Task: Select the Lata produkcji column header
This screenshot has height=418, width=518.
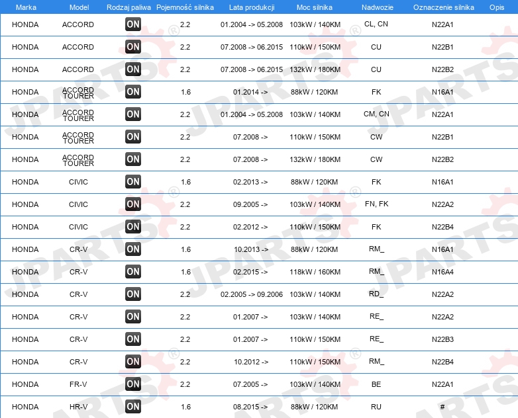Action: click(x=252, y=7)
